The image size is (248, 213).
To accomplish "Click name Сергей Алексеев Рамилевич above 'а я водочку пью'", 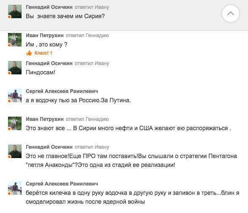I will [x=62, y=91].
